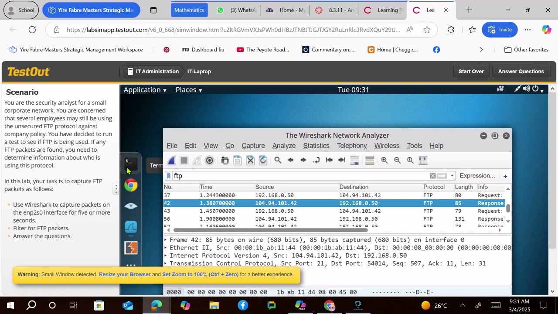
Task: Launch Chrome from the lab dock
Action: pyautogui.click(x=131, y=185)
